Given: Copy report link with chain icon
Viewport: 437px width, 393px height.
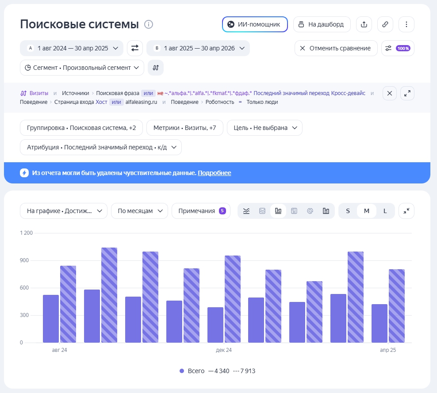Looking at the screenshot, I should [385, 24].
